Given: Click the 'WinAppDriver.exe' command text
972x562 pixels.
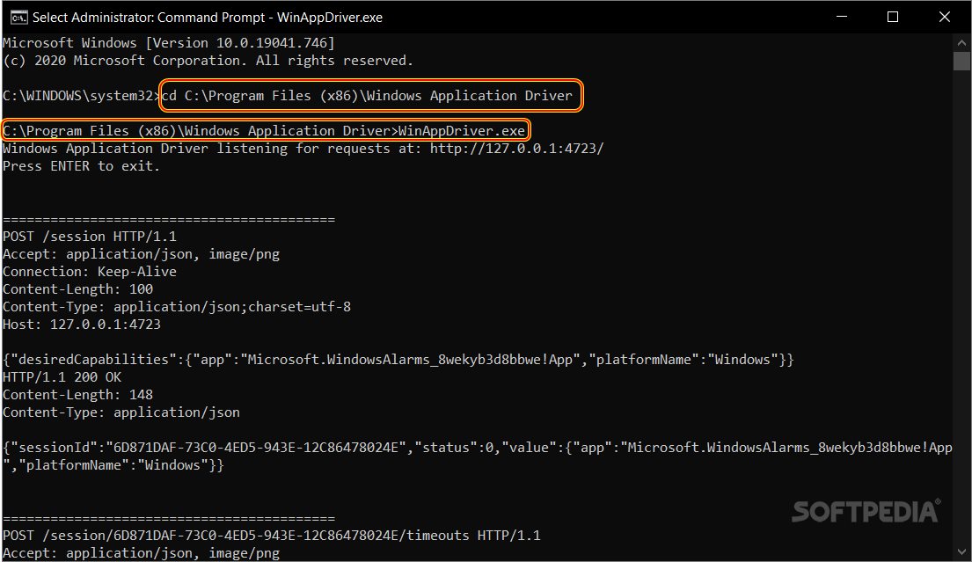Looking at the screenshot, I should coord(461,131).
